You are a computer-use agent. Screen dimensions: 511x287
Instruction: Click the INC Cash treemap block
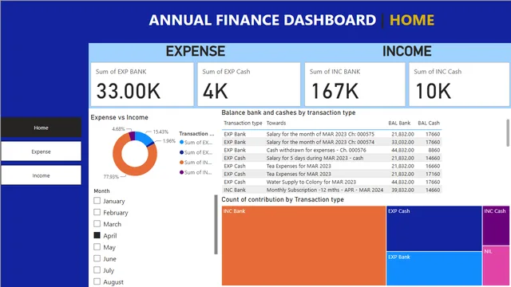[496, 226]
